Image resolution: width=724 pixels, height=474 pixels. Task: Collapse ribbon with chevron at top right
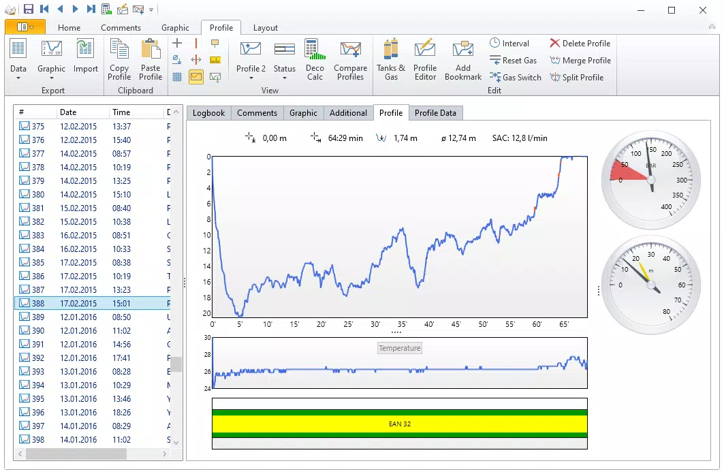[x=712, y=27]
